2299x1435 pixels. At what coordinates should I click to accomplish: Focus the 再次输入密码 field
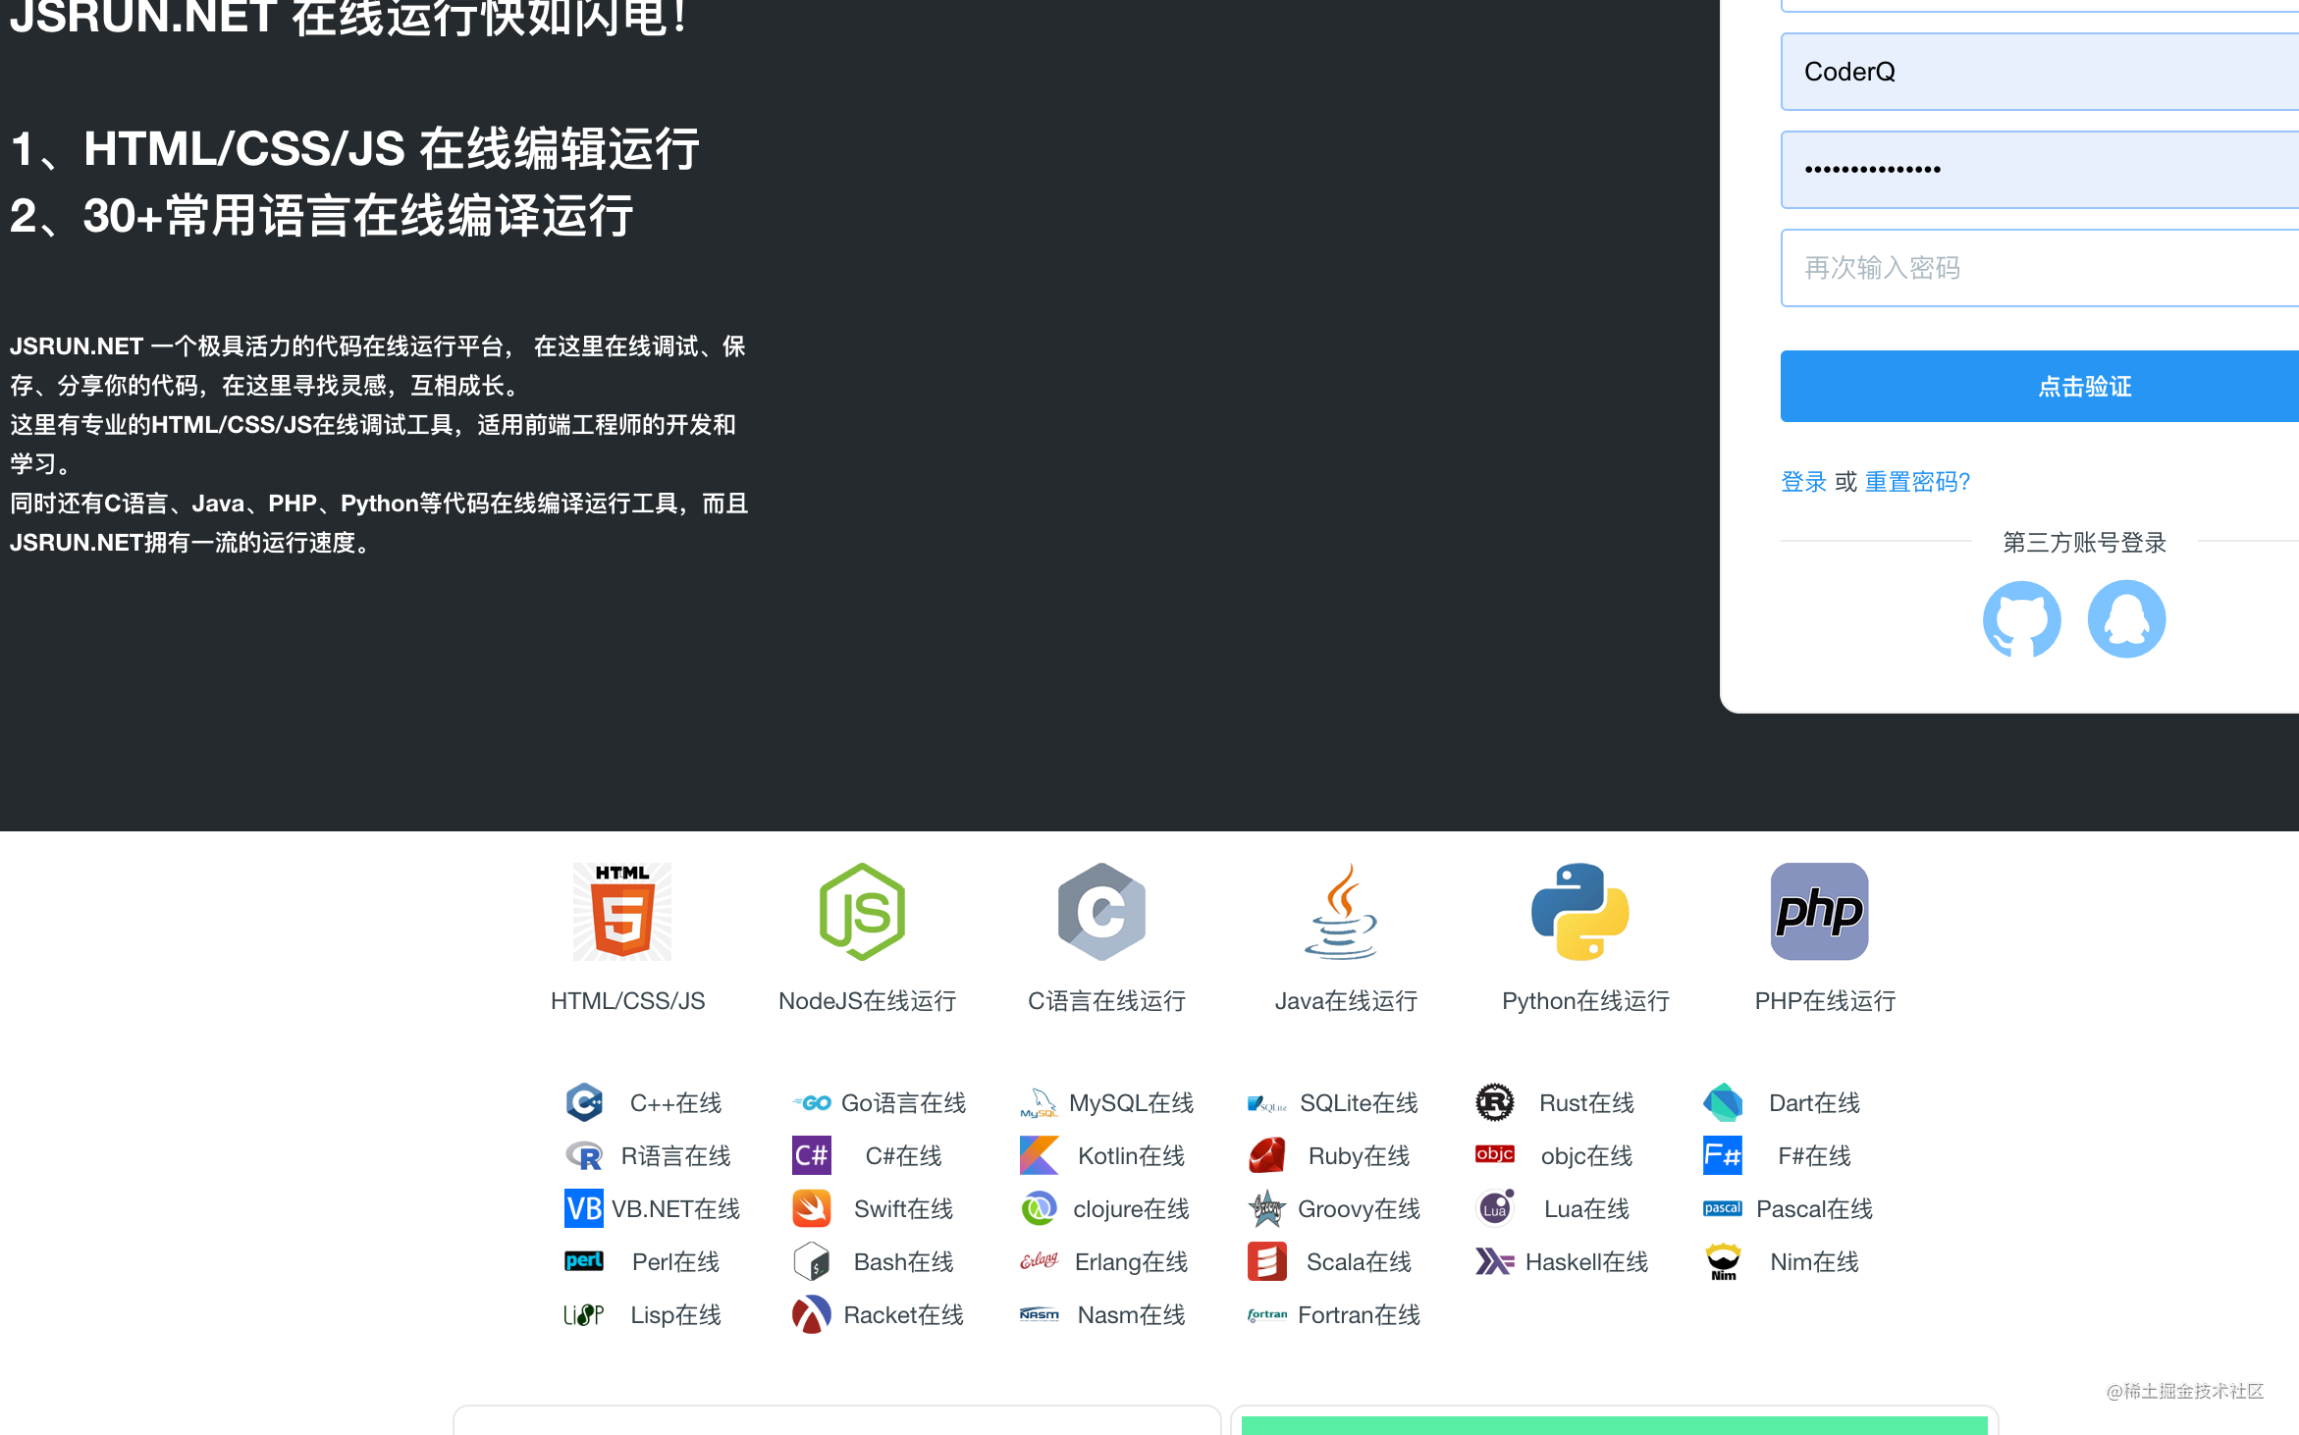click(2040, 268)
